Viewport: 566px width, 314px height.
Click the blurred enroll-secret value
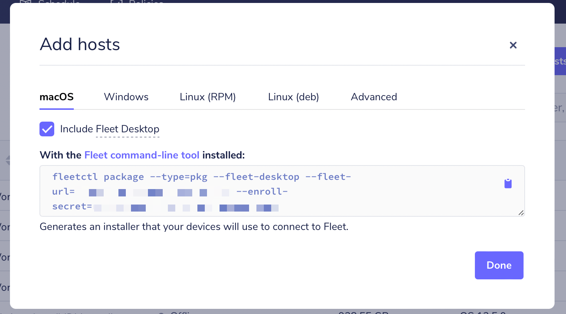click(186, 208)
